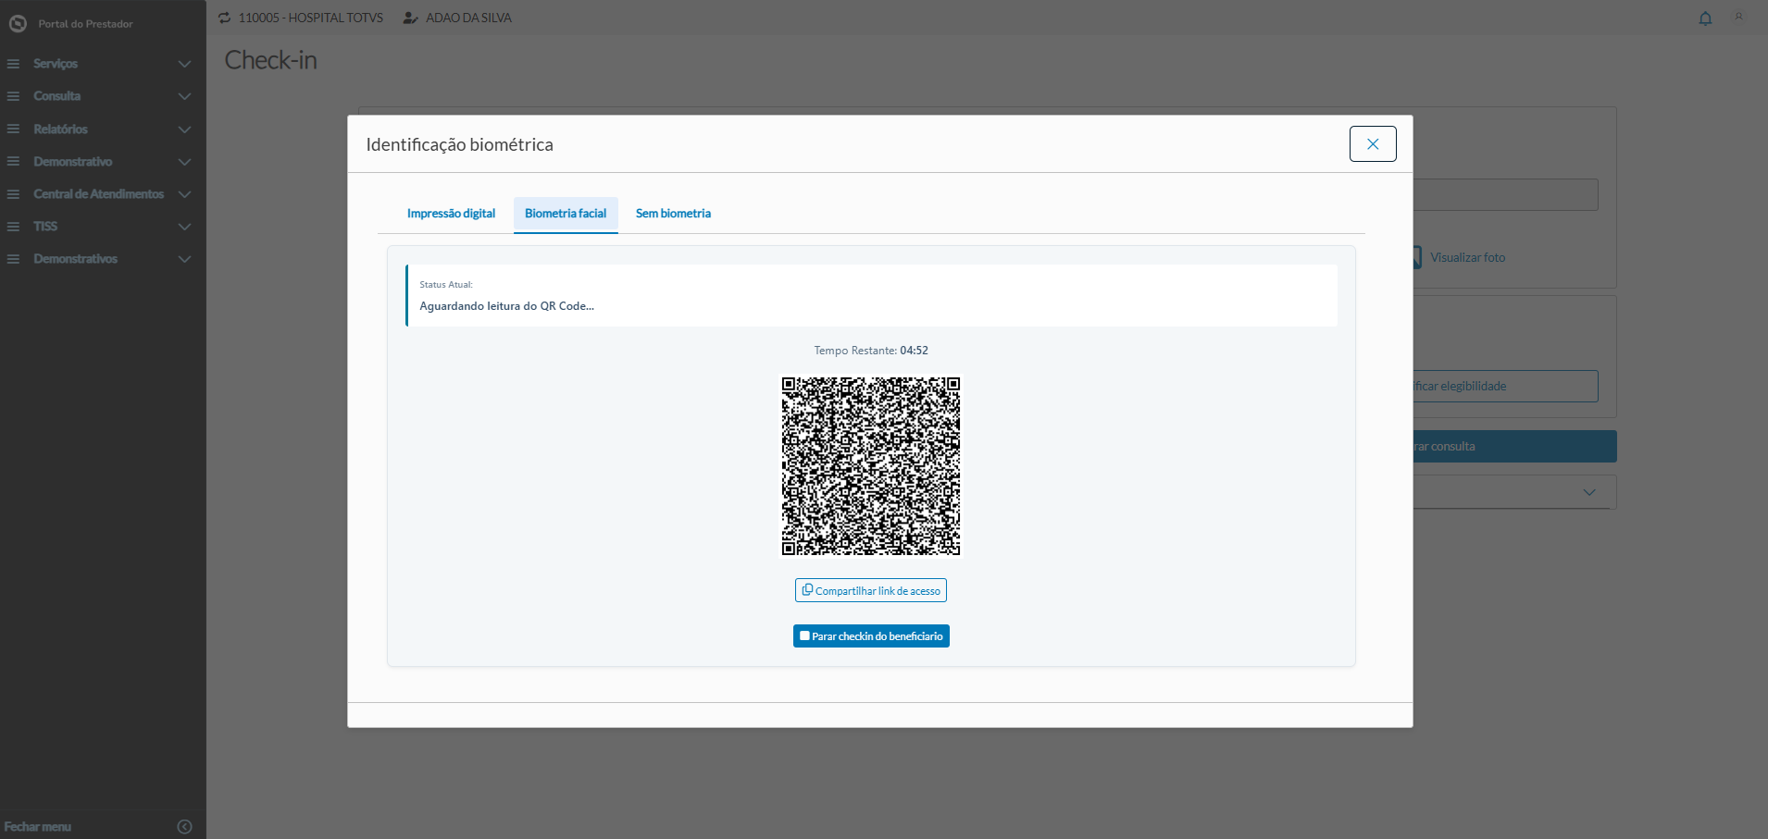
Task: Click the Serviços hamburger icon
Action: pyautogui.click(x=13, y=64)
